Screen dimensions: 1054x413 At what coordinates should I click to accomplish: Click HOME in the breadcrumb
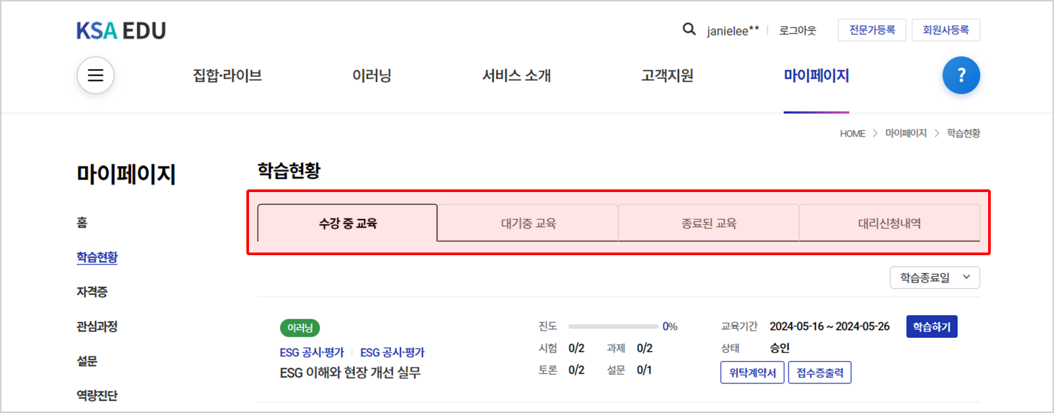coord(852,134)
